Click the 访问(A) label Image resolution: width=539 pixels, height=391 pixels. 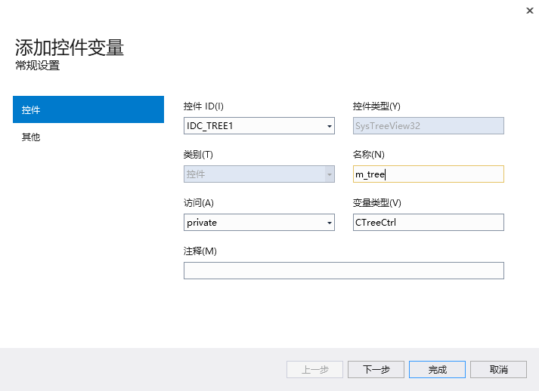pyautogui.click(x=199, y=203)
